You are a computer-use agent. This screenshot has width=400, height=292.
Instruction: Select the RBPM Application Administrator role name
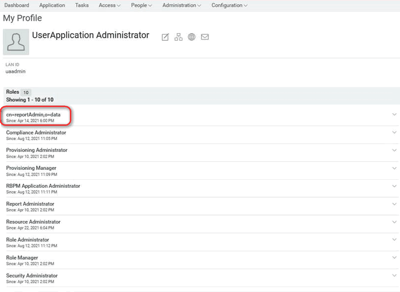43,186
